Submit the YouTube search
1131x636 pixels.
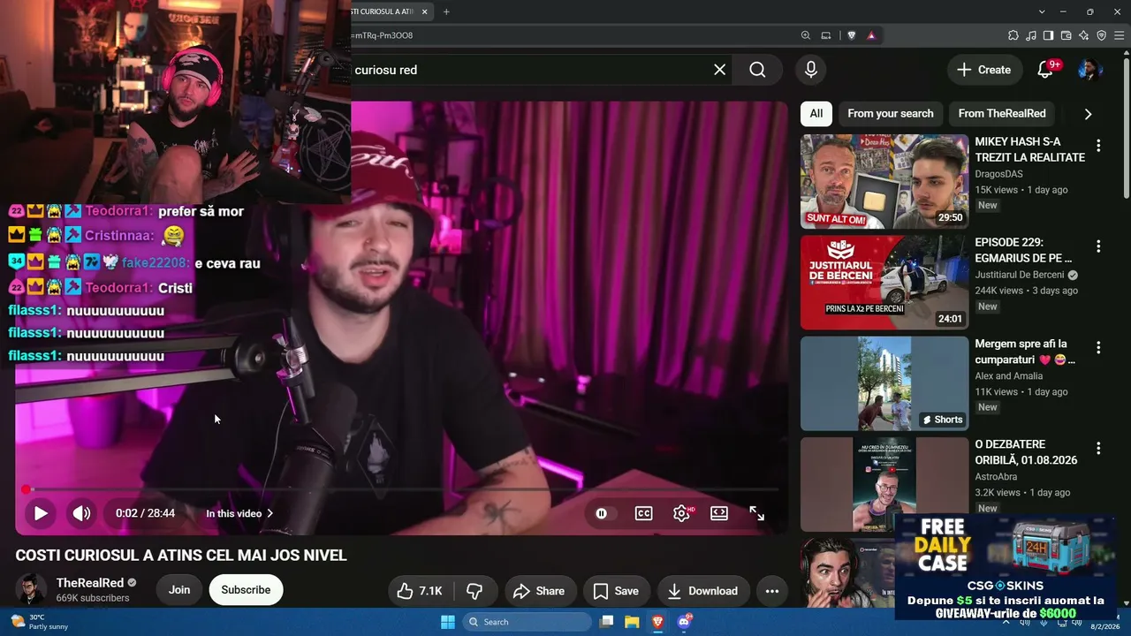coord(757,70)
